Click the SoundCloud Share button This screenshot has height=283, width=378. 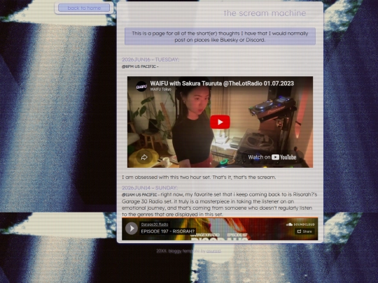coord(304,231)
